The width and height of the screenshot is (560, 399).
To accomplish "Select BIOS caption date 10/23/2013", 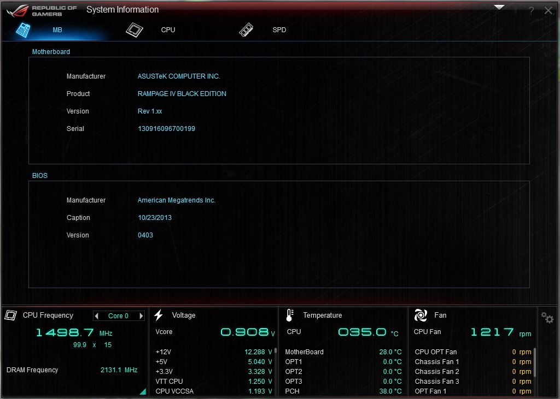I will [x=155, y=218].
